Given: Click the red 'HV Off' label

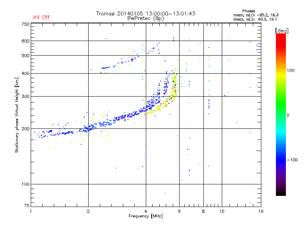Looking at the screenshot, I should click(x=41, y=17).
